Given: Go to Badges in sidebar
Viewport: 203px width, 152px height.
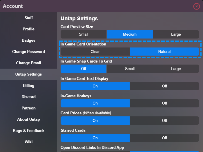Looking at the screenshot, I should [x=28, y=40].
